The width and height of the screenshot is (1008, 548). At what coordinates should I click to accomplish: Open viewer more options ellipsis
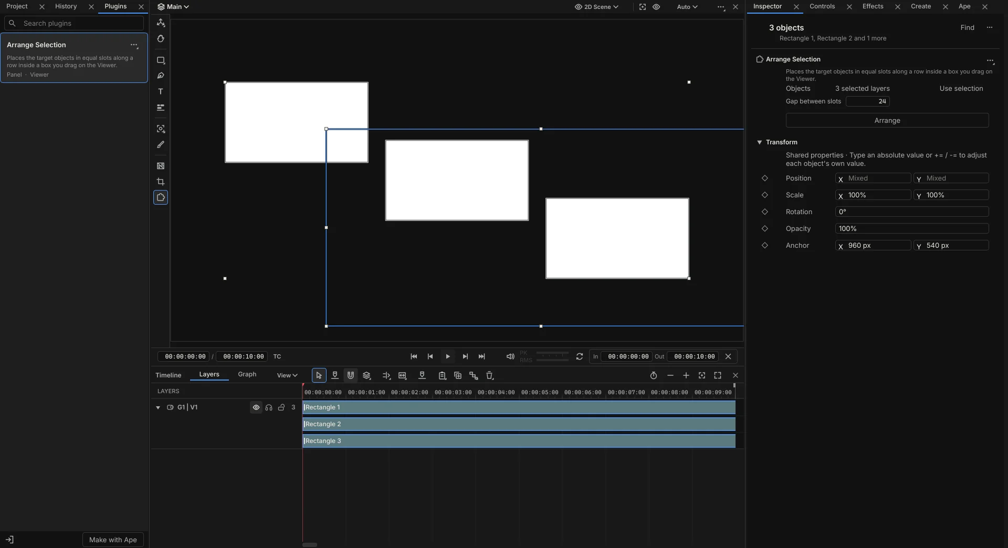(721, 7)
